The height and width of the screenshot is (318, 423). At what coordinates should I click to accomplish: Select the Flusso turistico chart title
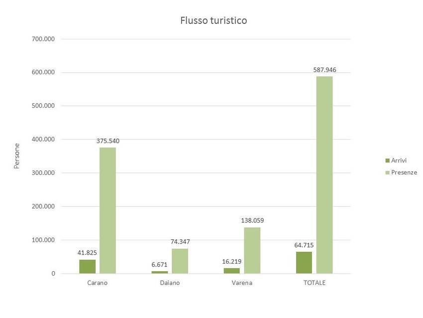click(213, 21)
